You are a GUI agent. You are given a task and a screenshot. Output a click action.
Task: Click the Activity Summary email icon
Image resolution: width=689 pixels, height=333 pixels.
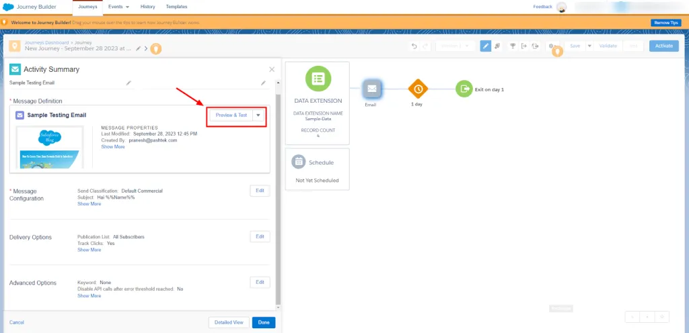(15, 69)
